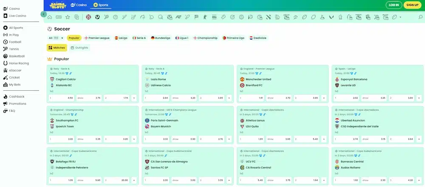The height and width of the screenshot is (187, 425).
Task: Switch to the Casino top tab
Action: (79, 5)
